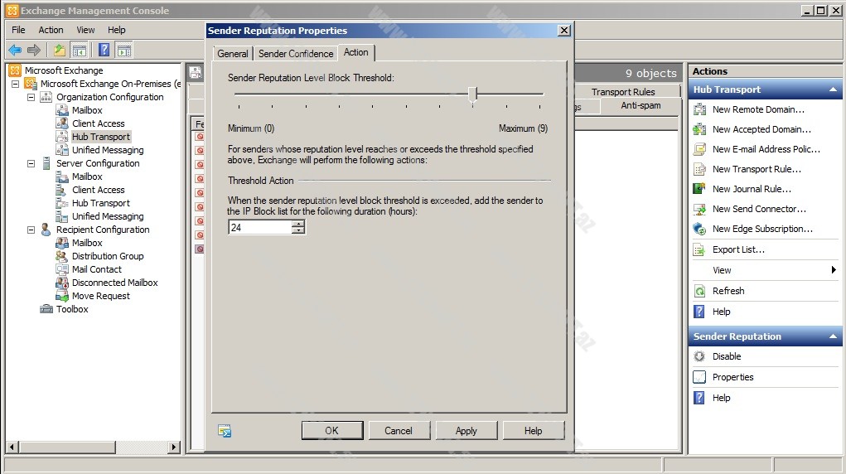Click New Remote Domain action icon
Screen dimensions: 846x474
click(699, 109)
